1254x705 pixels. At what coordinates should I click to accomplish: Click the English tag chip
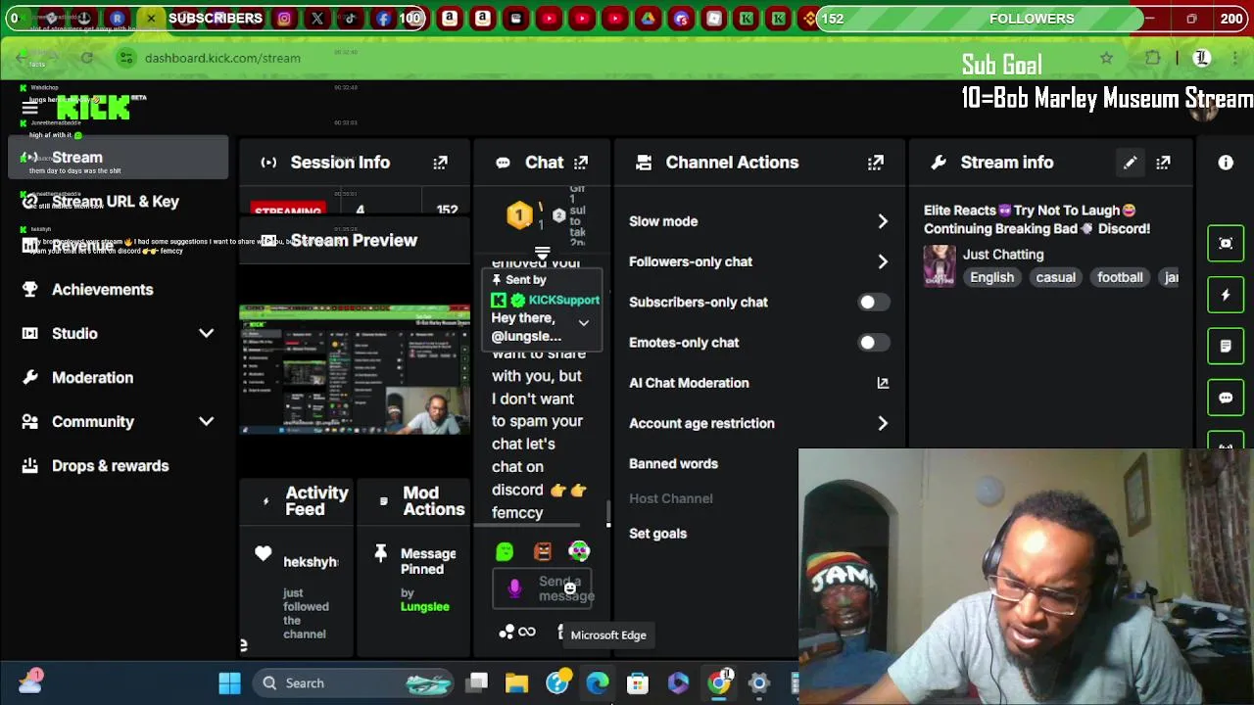991,278
